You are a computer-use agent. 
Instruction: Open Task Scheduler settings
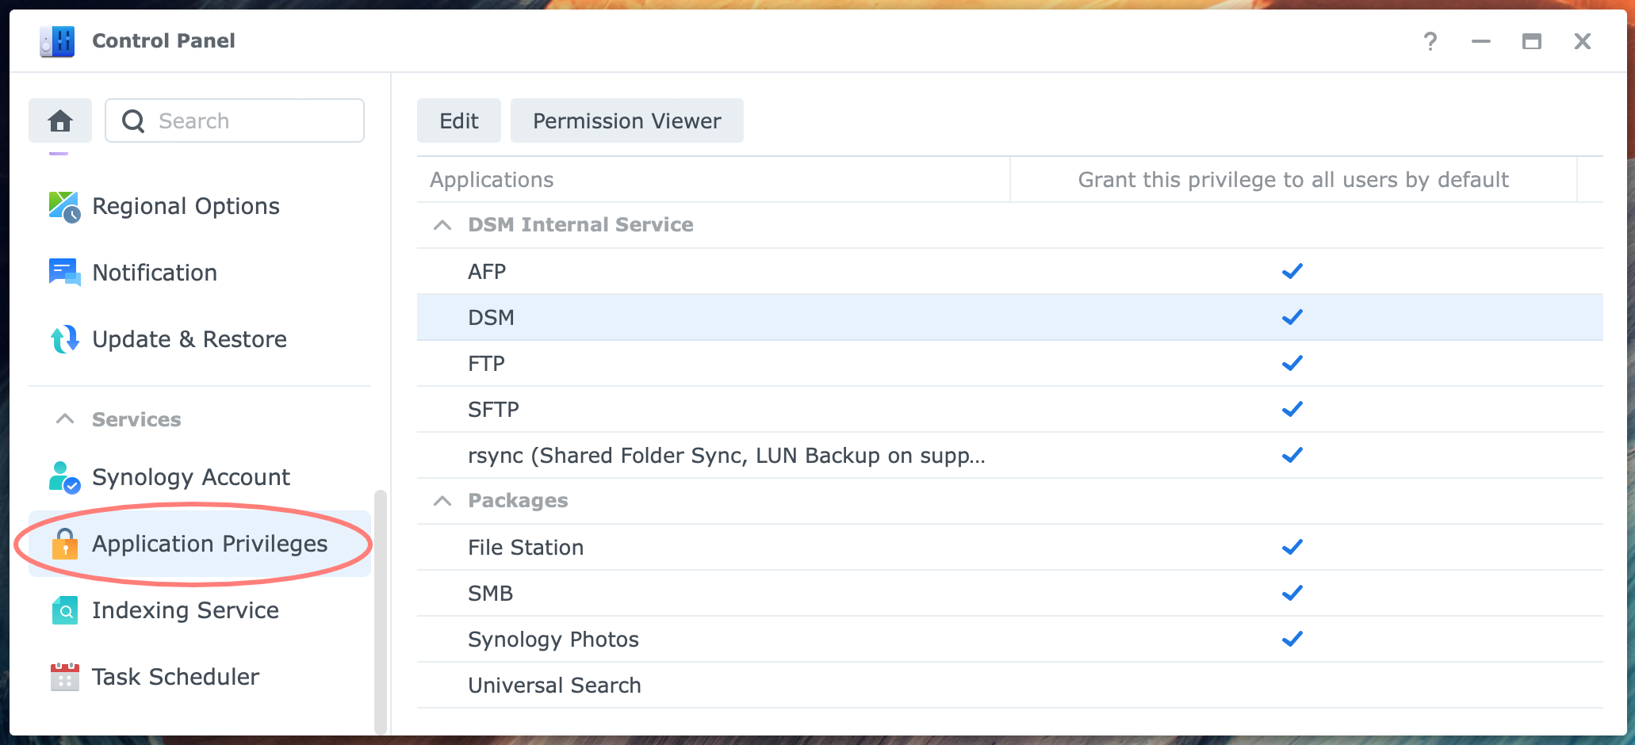click(200, 677)
